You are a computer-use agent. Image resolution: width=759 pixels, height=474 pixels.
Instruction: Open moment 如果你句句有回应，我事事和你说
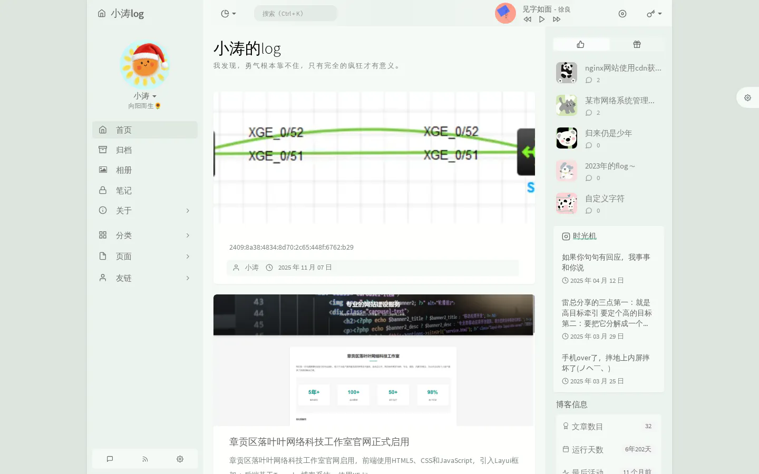coord(606,262)
